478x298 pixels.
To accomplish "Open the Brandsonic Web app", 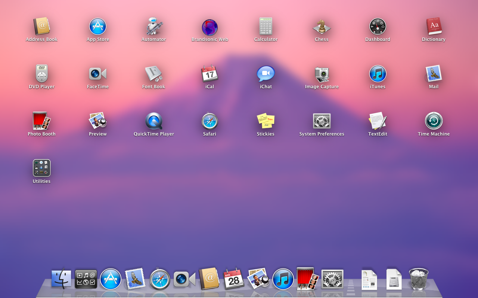I will [210, 28].
